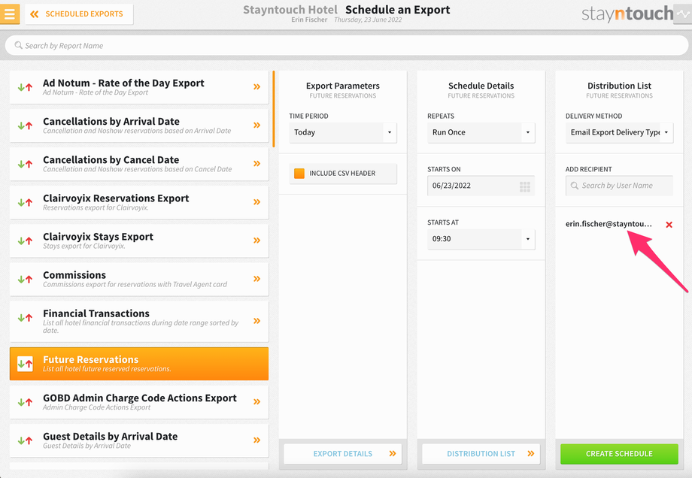Select Cancellations by Arrival Date export
Image resolution: width=692 pixels, height=478 pixels.
(139, 126)
